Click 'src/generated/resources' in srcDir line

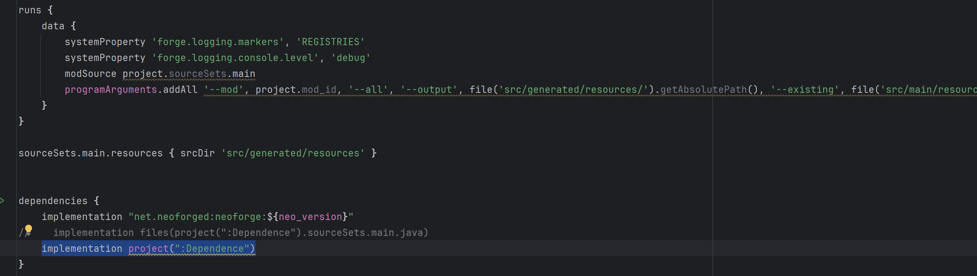[293, 153]
